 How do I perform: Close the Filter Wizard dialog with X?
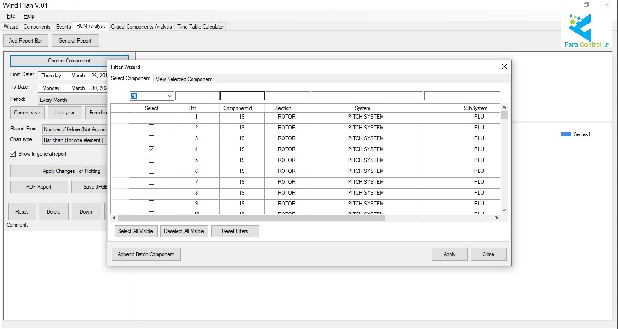pyautogui.click(x=504, y=67)
